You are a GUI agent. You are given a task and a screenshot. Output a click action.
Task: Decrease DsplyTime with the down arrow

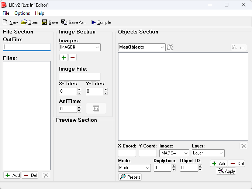click(x=174, y=170)
